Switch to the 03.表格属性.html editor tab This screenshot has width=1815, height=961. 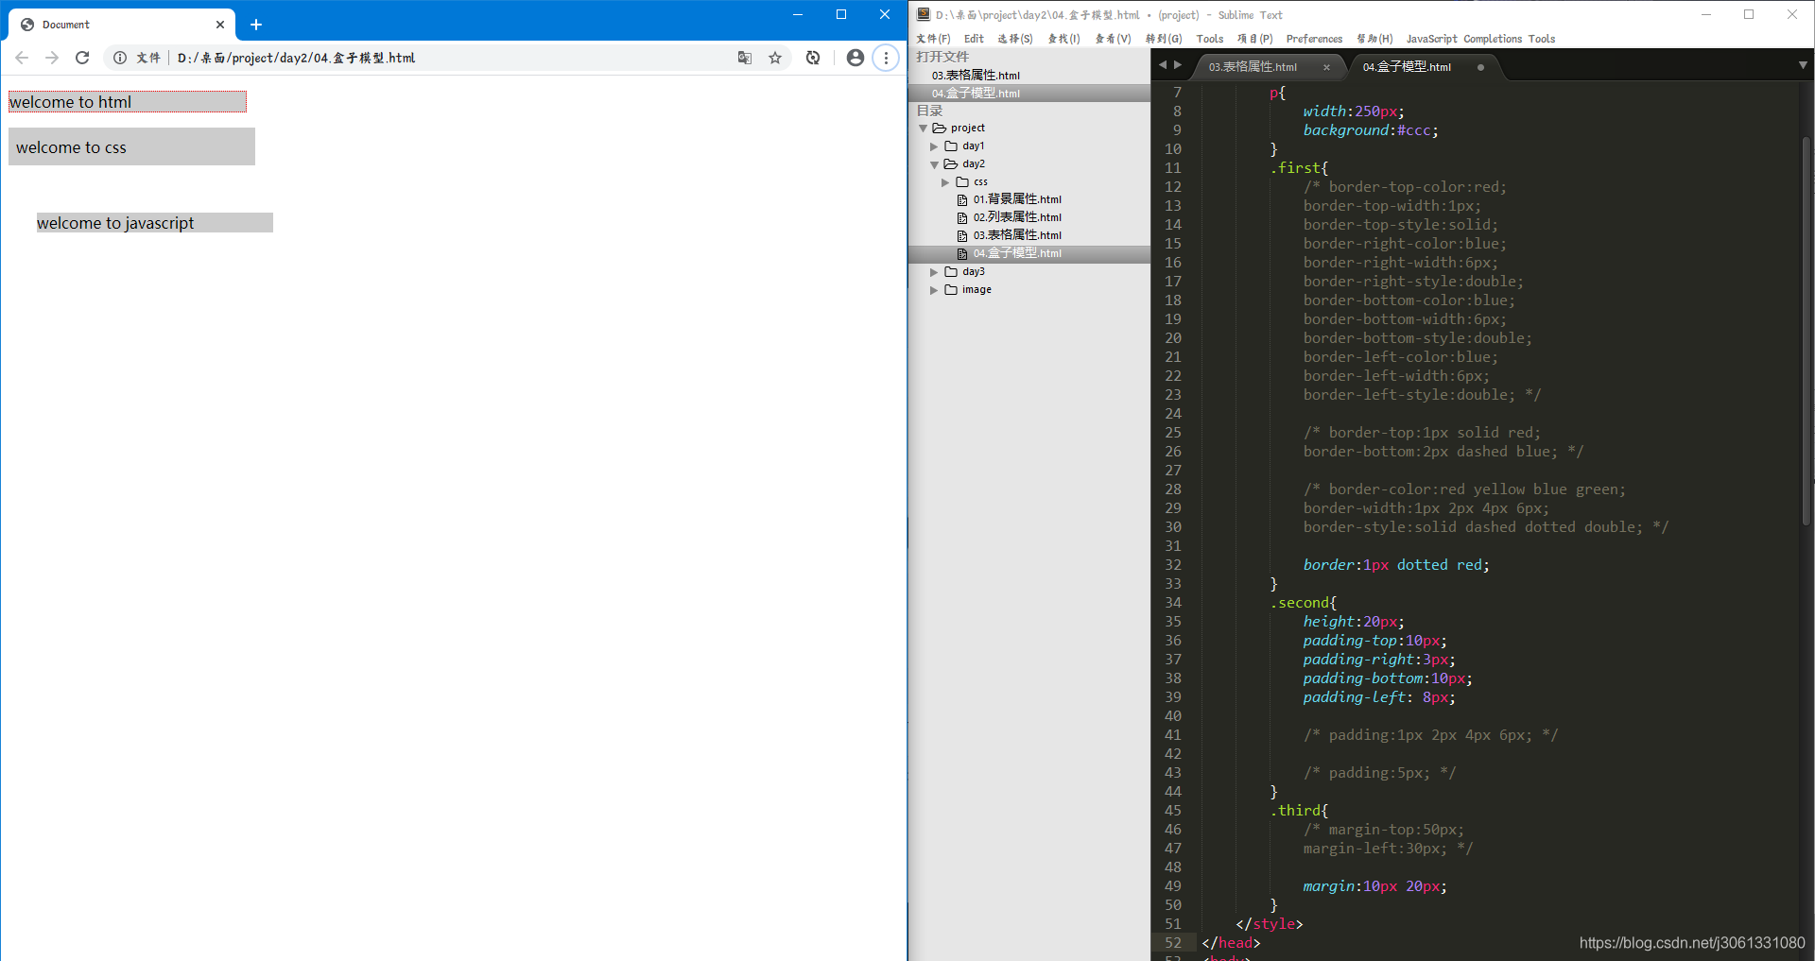[1253, 67]
